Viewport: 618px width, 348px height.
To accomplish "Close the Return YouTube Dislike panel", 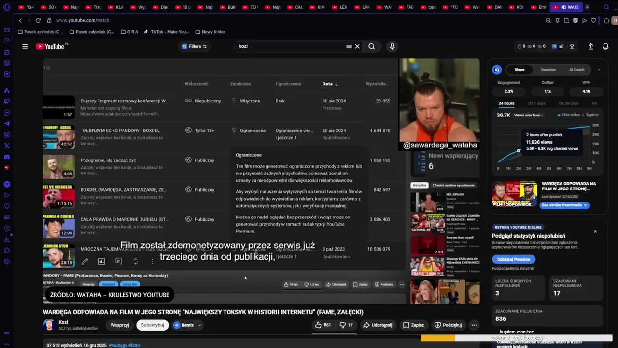I will coord(595,232).
